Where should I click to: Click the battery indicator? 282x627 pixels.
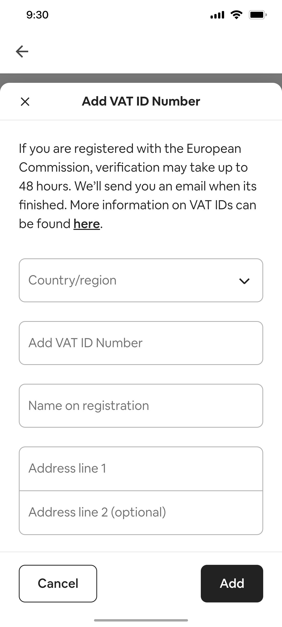coord(257,15)
